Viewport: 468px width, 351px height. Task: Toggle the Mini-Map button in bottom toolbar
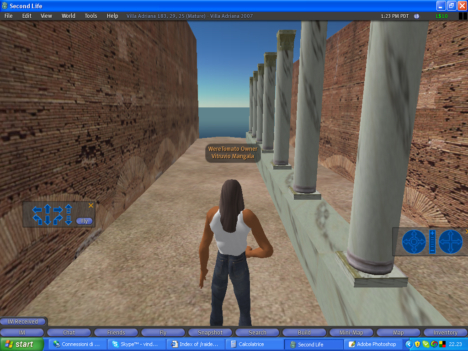[351, 333]
